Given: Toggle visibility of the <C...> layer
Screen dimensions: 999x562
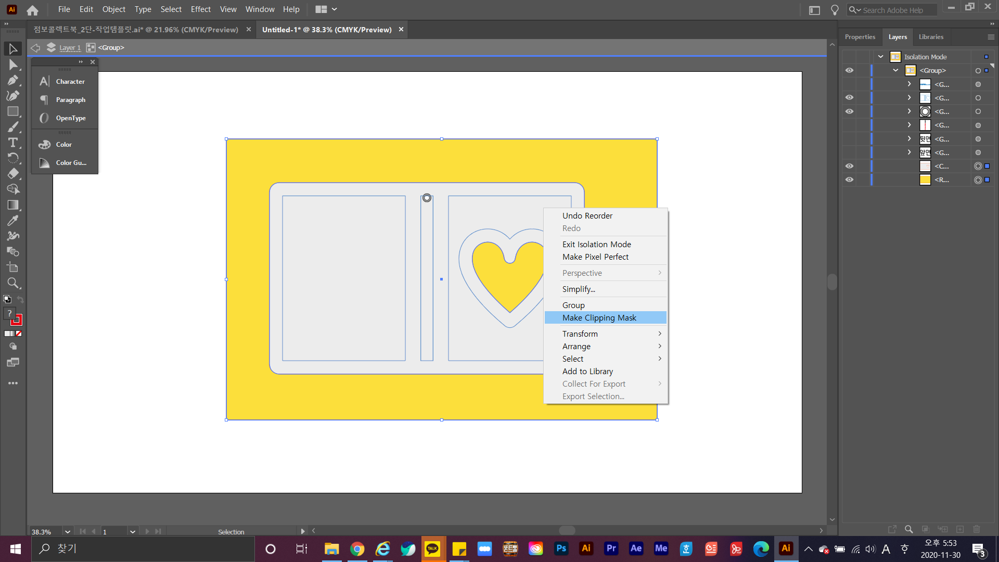Looking at the screenshot, I should tap(849, 166).
